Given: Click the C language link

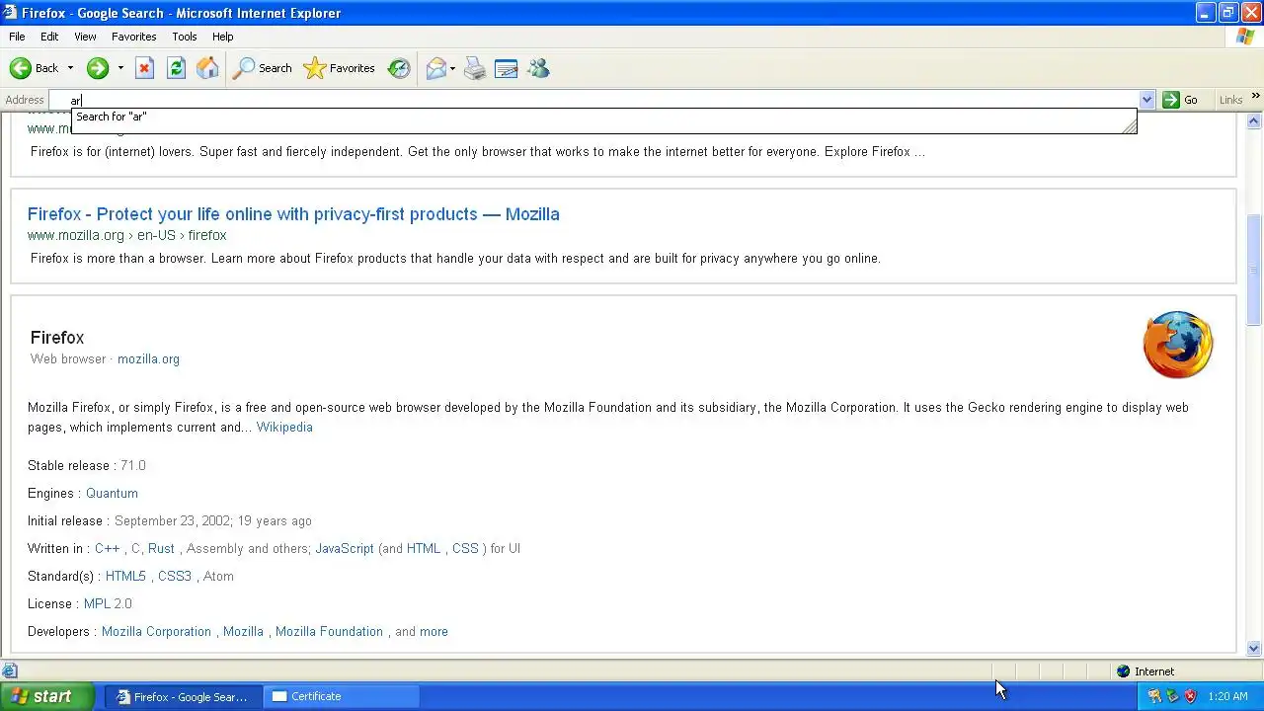Looking at the screenshot, I should [x=136, y=549].
